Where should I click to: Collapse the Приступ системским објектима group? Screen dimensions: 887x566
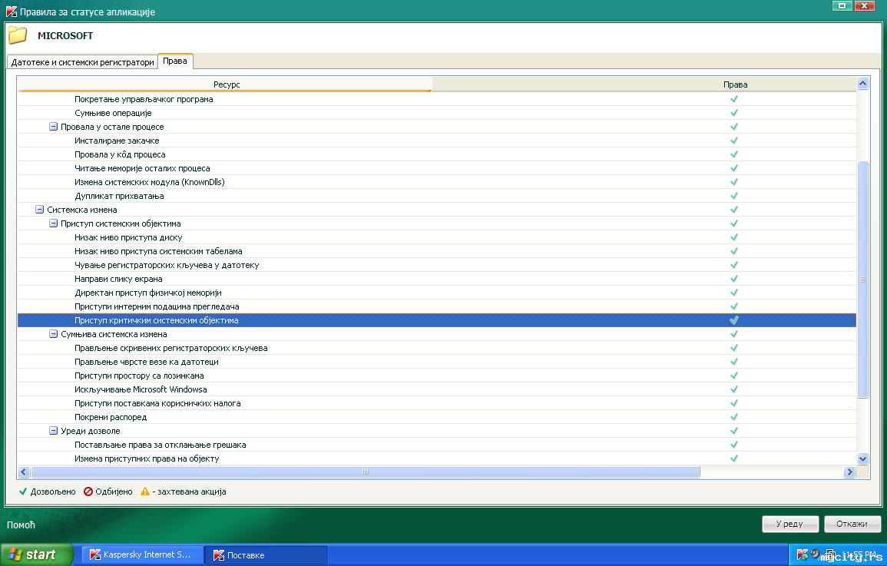[x=53, y=223]
